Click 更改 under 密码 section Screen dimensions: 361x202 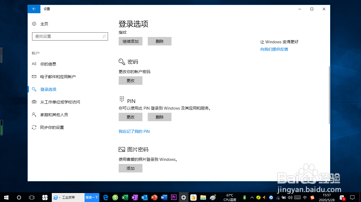(131, 81)
